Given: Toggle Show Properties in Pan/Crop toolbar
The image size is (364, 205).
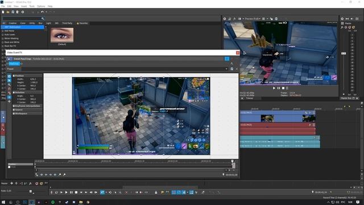Looking at the screenshot, I should pos(9,76).
